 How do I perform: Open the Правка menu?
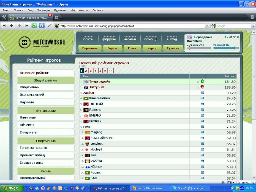tap(18, 10)
